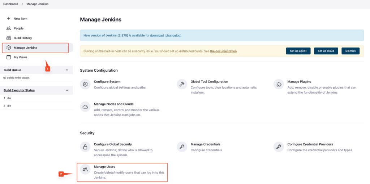Open Configure System settings
Image resolution: width=370 pixels, height=184 pixels.
tap(107, 82)
